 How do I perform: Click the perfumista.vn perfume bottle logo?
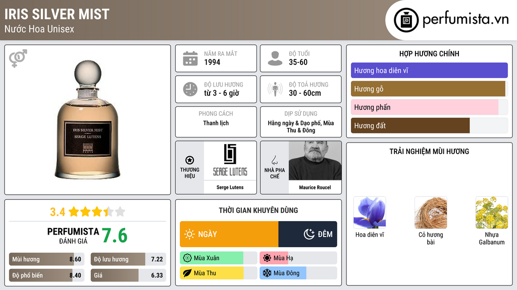click(406, 20)
